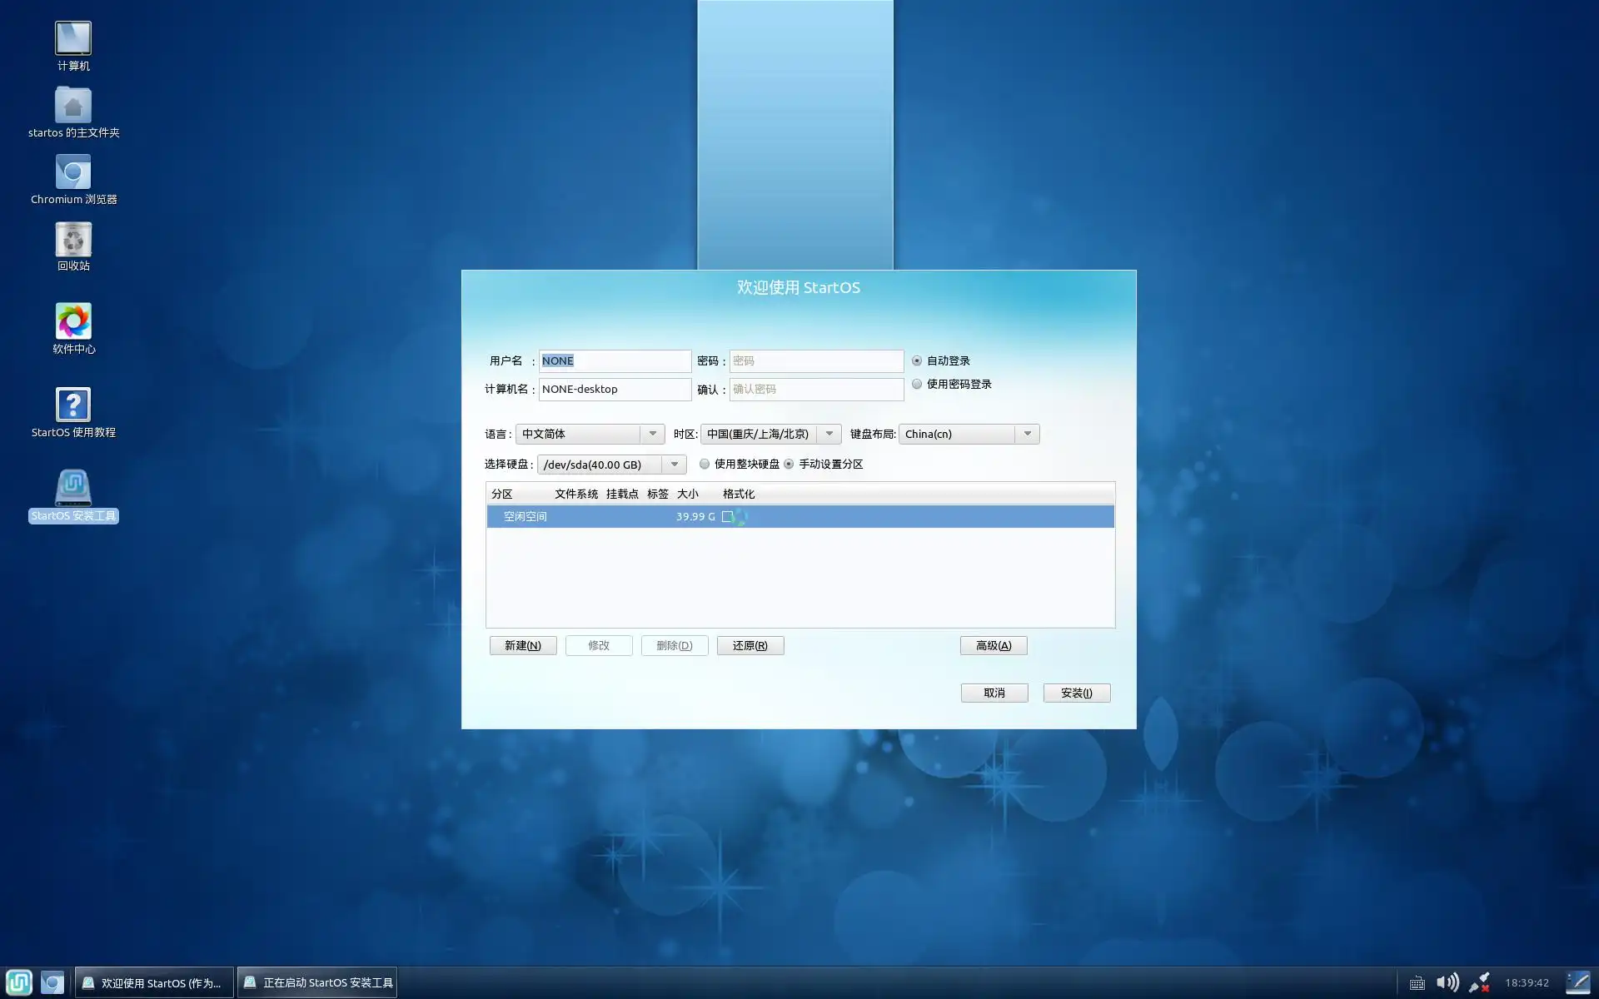Open StartOS 使用教程 help icon
The height and width of the screenshot is (999, 1599).
click(73, 405)
